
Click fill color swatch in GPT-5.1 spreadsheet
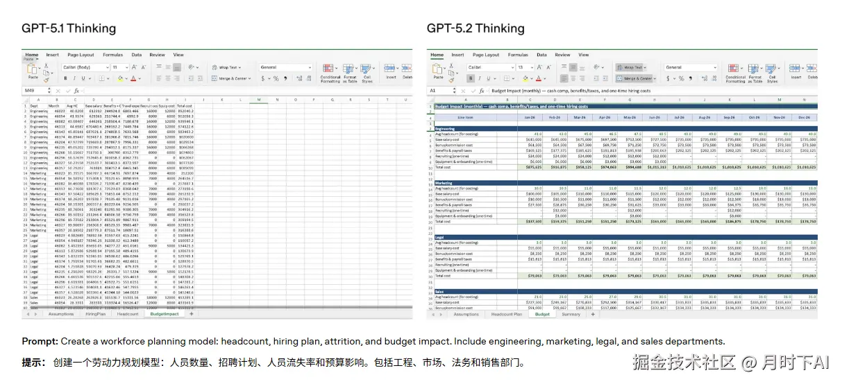coord(120,78)
